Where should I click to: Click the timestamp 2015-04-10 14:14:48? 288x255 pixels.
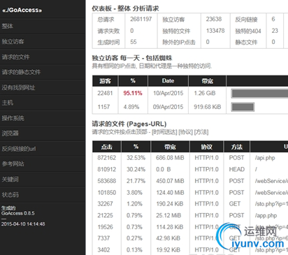23,224
